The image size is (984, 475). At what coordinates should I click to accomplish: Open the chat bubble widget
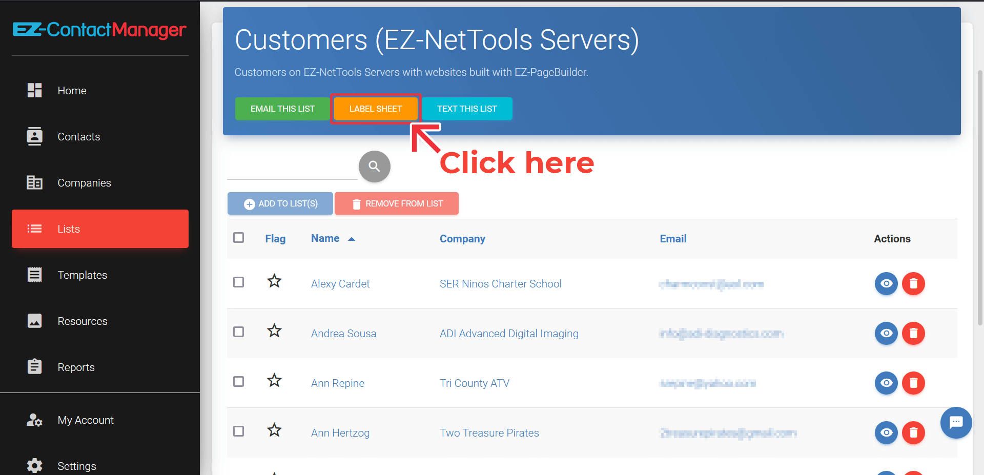(x=956, y=423)
